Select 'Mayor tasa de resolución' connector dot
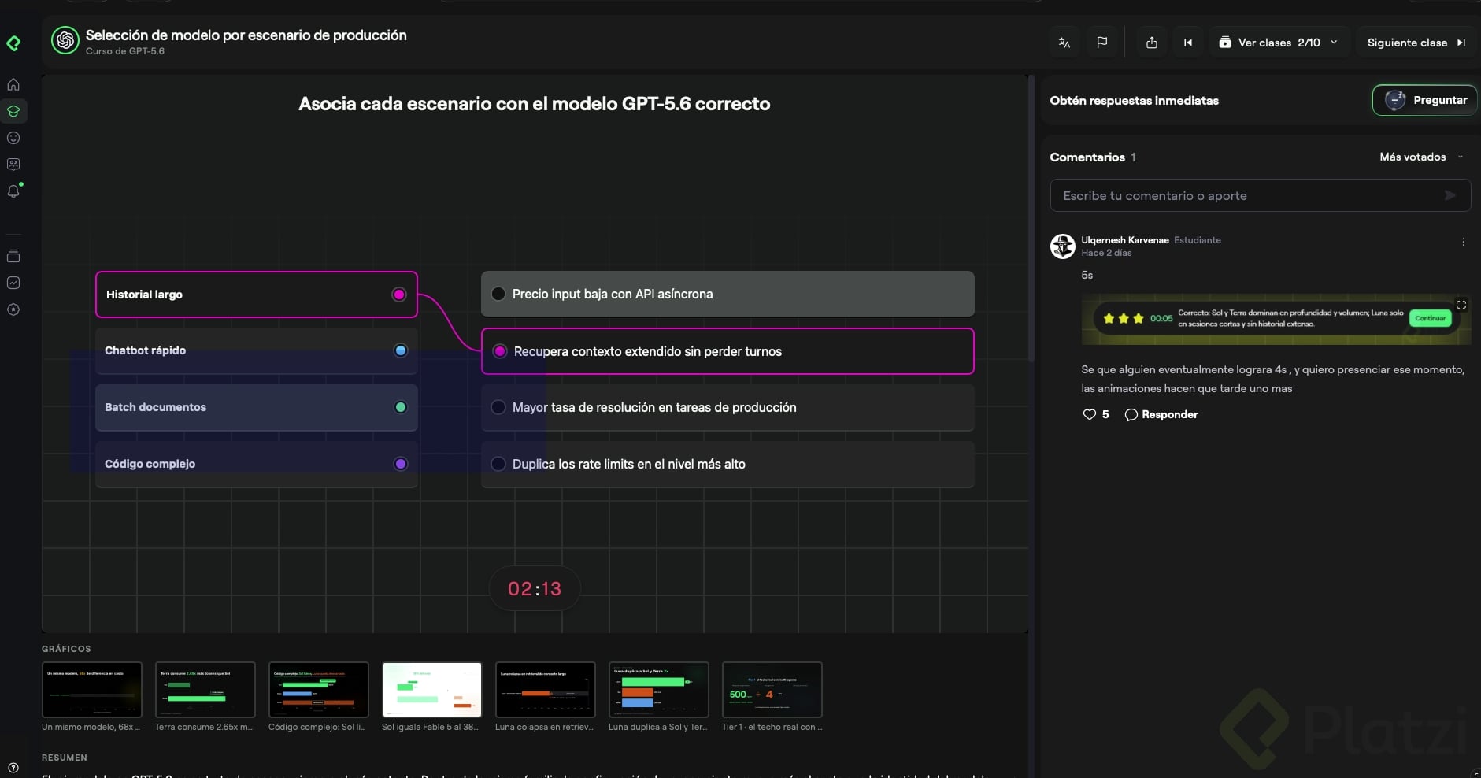 pos(498,407)
